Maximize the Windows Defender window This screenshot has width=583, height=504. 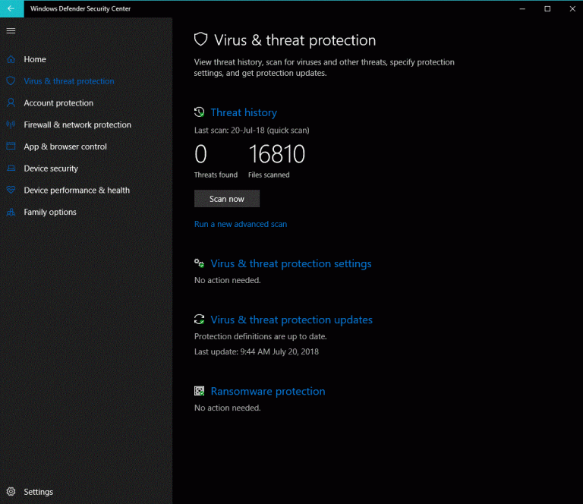[x=547, y=8]
